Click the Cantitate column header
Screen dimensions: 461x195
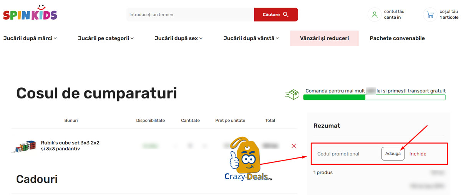[191, 120]
